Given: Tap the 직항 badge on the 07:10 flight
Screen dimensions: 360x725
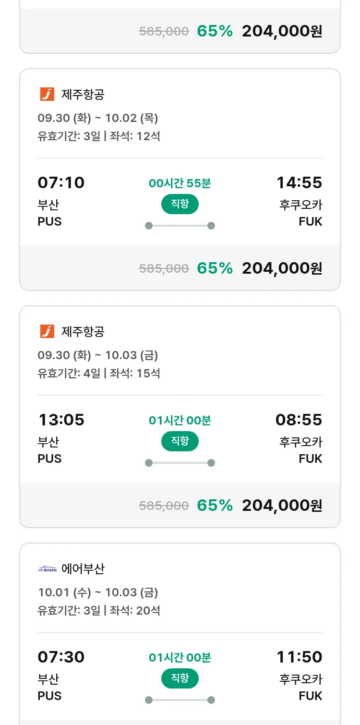Looking at the screenshot, I should pos(180,204).
